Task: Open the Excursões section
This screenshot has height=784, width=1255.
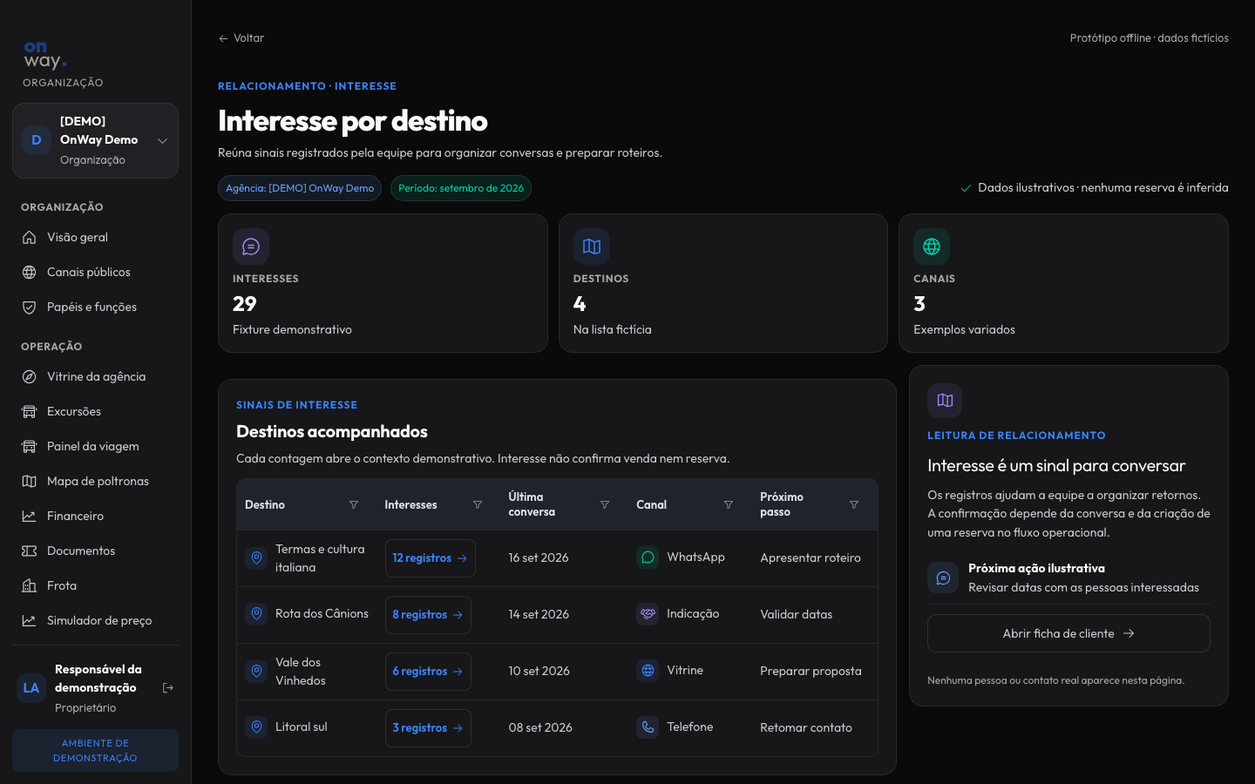Action: point(95,411)
